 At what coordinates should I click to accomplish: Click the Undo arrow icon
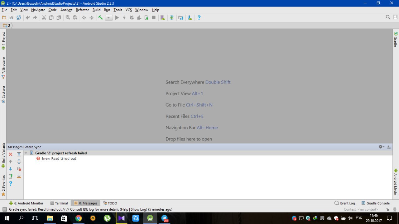coord(28,18)
